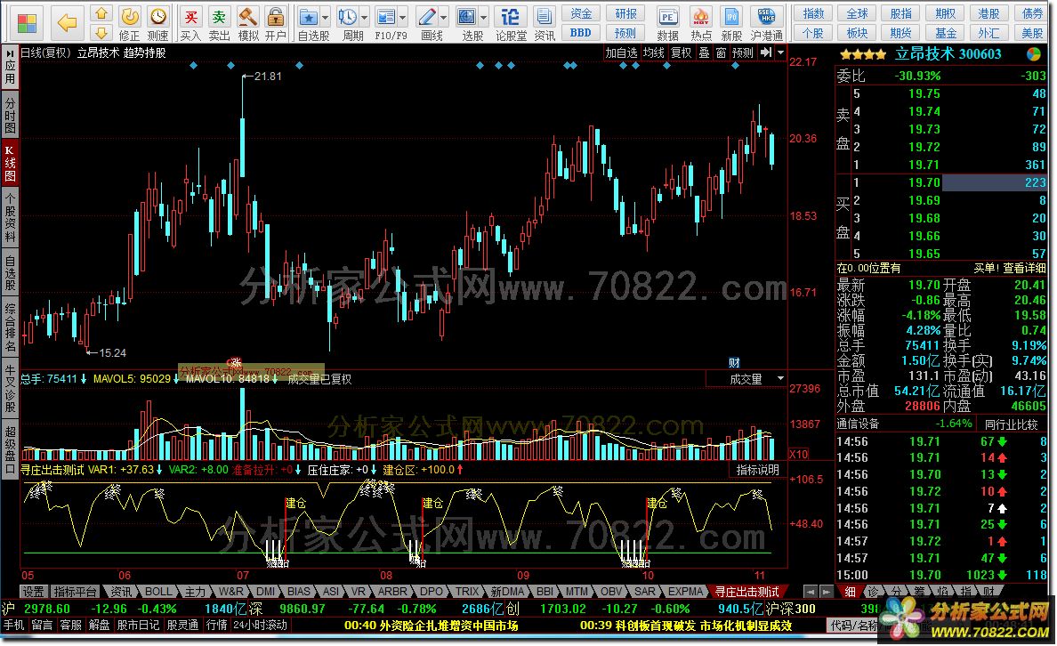The image size is (1057, 646).
Task: Toggle 复权 price adjustment
Action: pyautogui.click(x=681, y=52)
